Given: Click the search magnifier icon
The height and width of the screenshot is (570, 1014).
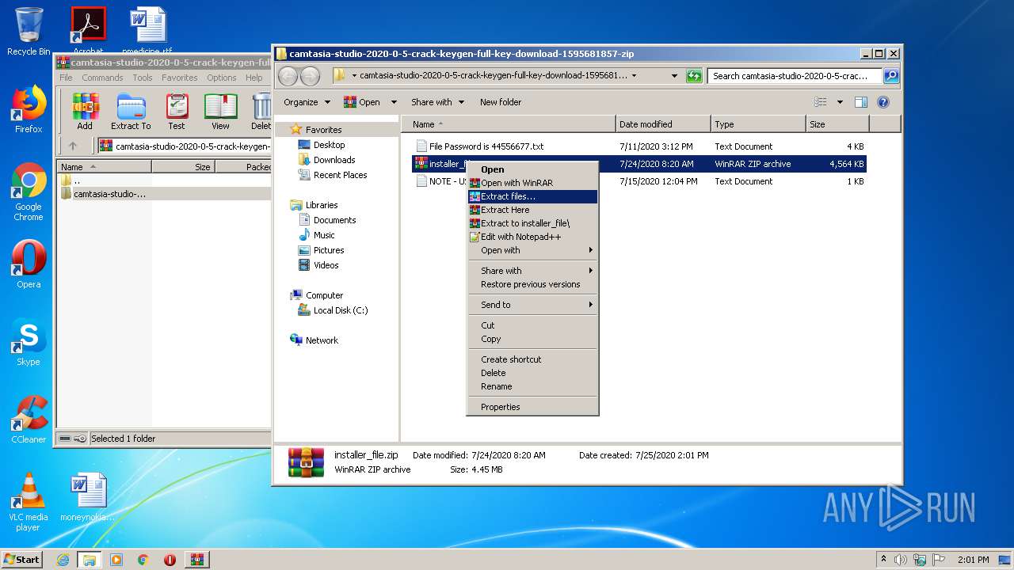Looking at the screenshot, I should point(891,76).
